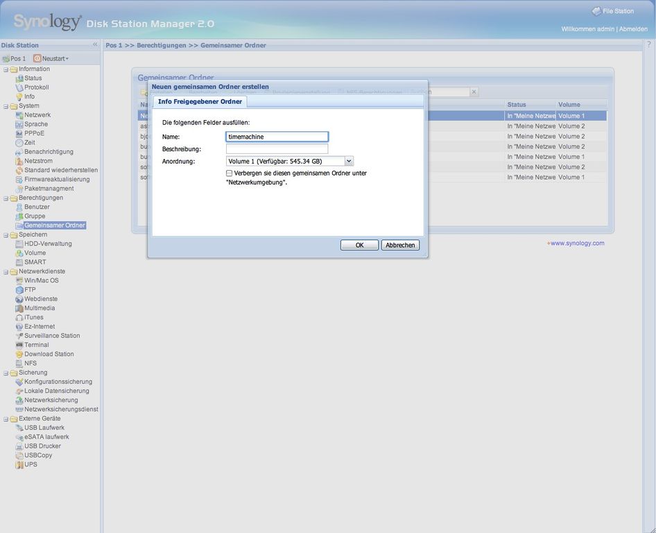Enable hiding folder under Netzwerkumgebung checkbox
The width and height of the screenshot is (656, 533).
230,174
